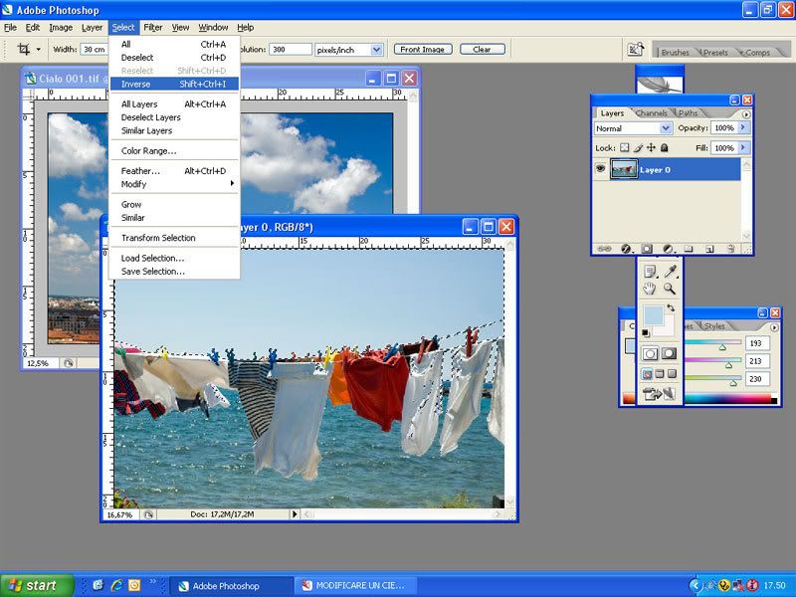Add a layer style effect
This screenshot has height=597, width=796.
626,249
